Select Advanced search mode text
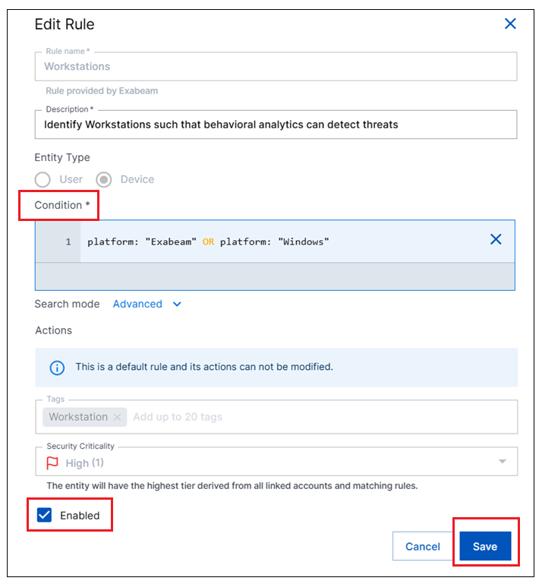 (x=137, y=304)
